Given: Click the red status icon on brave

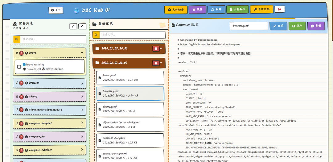Looking at the screenshot, I should [x=21, y=53].
